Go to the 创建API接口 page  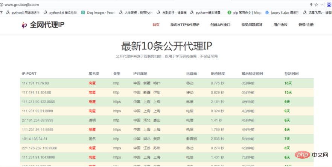pos(220,25)
